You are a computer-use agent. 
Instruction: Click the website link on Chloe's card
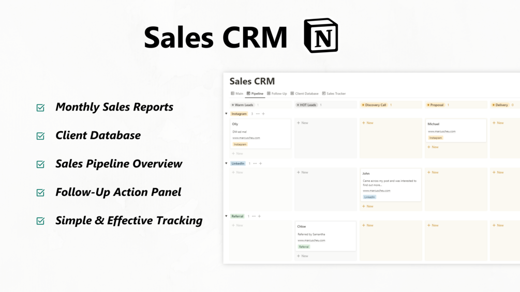(311, 240)
